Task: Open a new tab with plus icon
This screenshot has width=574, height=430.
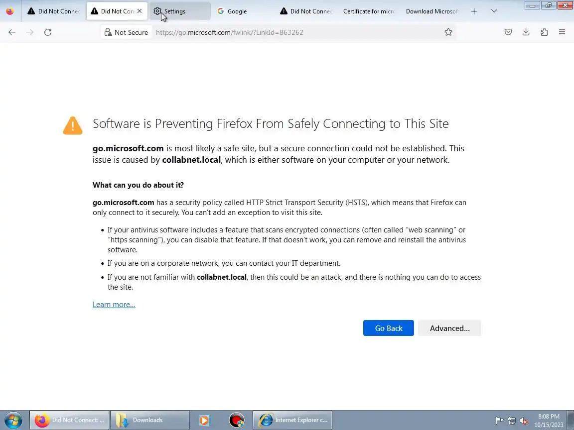Action: click(474, 11)
